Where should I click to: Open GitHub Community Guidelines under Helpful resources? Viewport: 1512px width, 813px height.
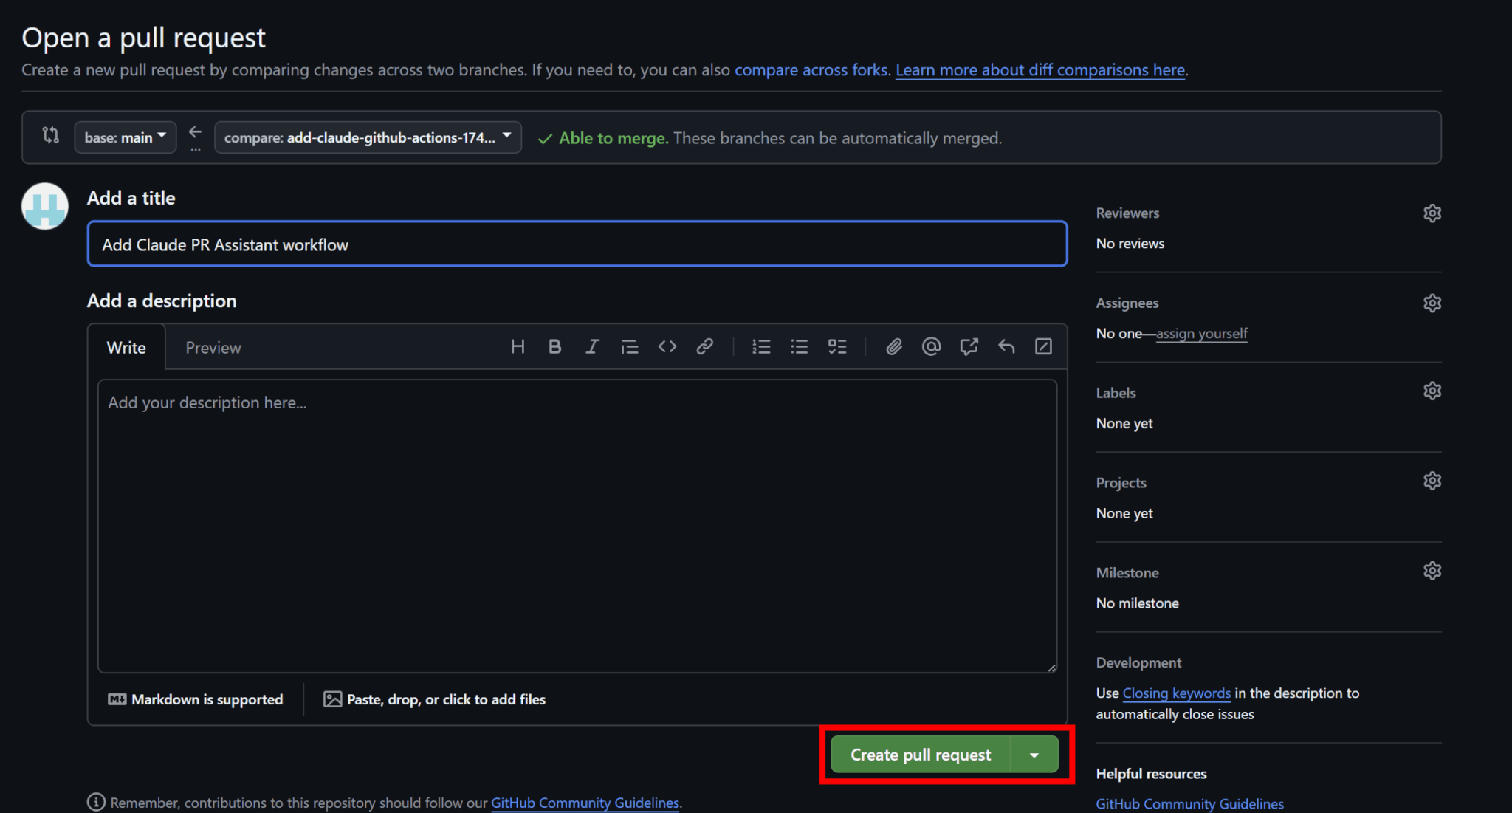[1189, 804]
